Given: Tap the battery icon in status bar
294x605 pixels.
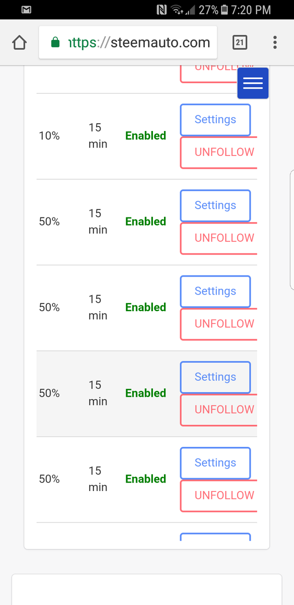Looking at the screenshot, I should click(225, 9).
